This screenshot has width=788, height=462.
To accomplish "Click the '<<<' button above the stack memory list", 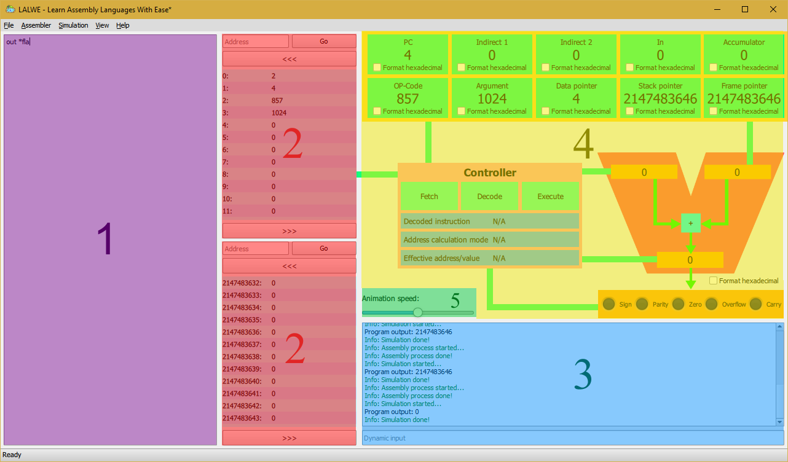I will click(x=289, y=265).
